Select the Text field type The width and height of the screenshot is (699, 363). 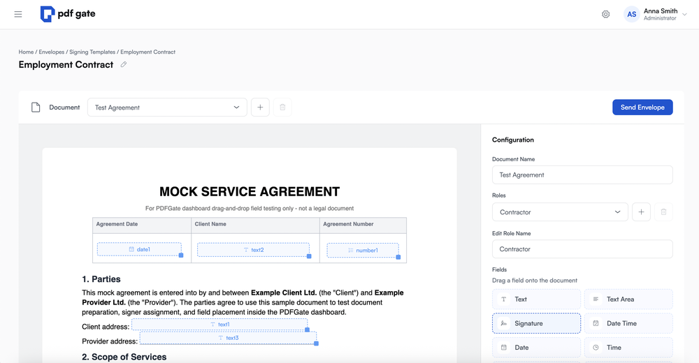coord(536,299)
